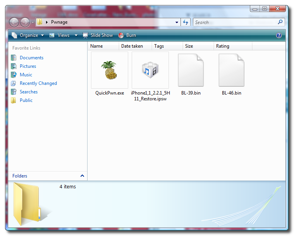Image resolution: width=294 pixels, height=236 pixels.
Task: Click the Recently Changed icon
Action: coord(14,83)
